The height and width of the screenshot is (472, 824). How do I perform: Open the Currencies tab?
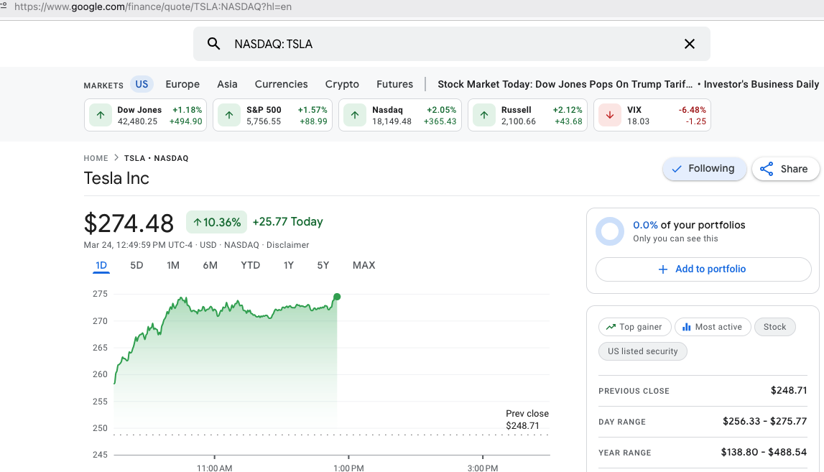tap(281, 84)
